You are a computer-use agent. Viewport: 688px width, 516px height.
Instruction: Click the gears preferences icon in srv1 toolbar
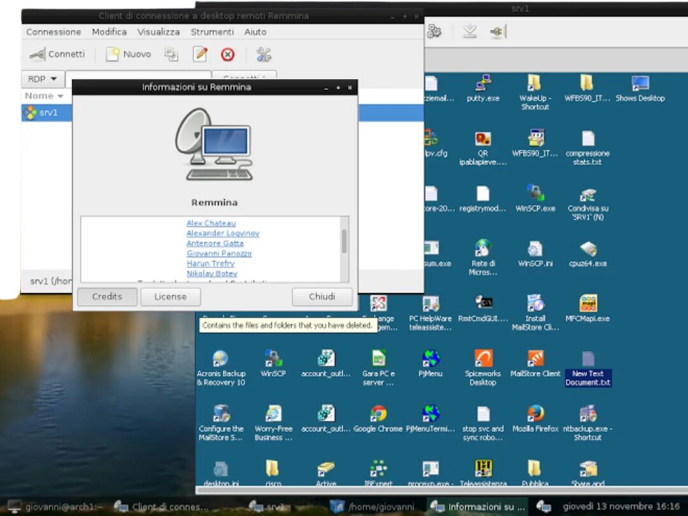pos(434,32)
